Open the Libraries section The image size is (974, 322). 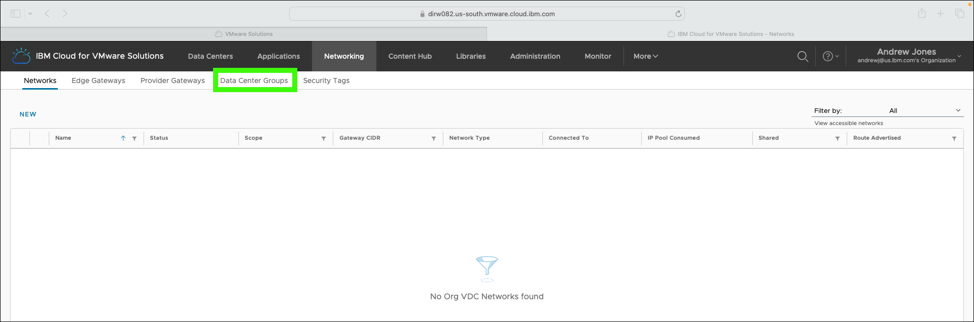tap(471, 56)
